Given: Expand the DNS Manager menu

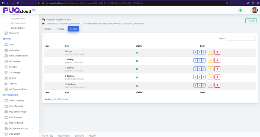Looking at the screenshot, I should 19,61.
